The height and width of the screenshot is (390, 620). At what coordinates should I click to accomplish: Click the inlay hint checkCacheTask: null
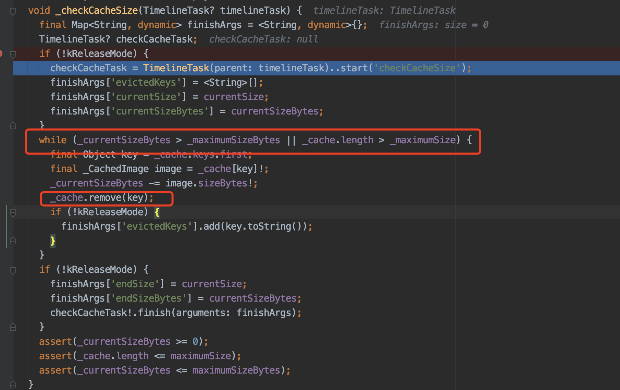pos(263,39)
